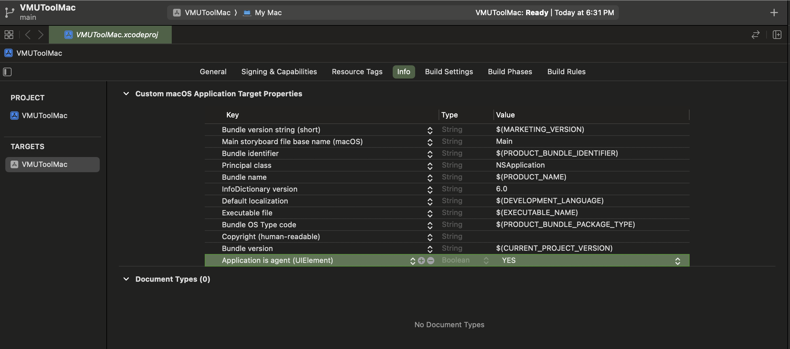Add row via plus on Application is agent
The width and height of the screenshot is (790, 349).
tap(421, 261)
